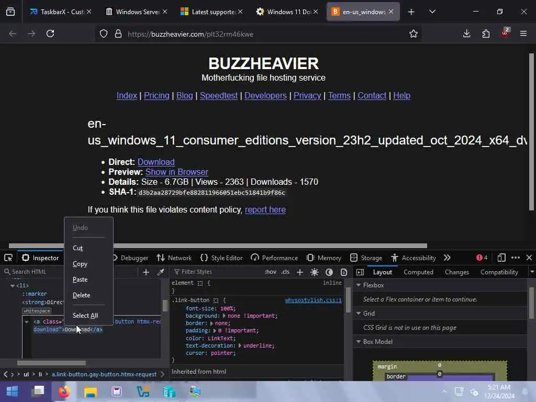The image size is (536, 402).
Task: Collapse the anchor element node
Action: point(27,322)
